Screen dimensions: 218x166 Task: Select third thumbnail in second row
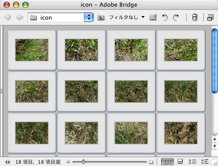click(131, 91)
